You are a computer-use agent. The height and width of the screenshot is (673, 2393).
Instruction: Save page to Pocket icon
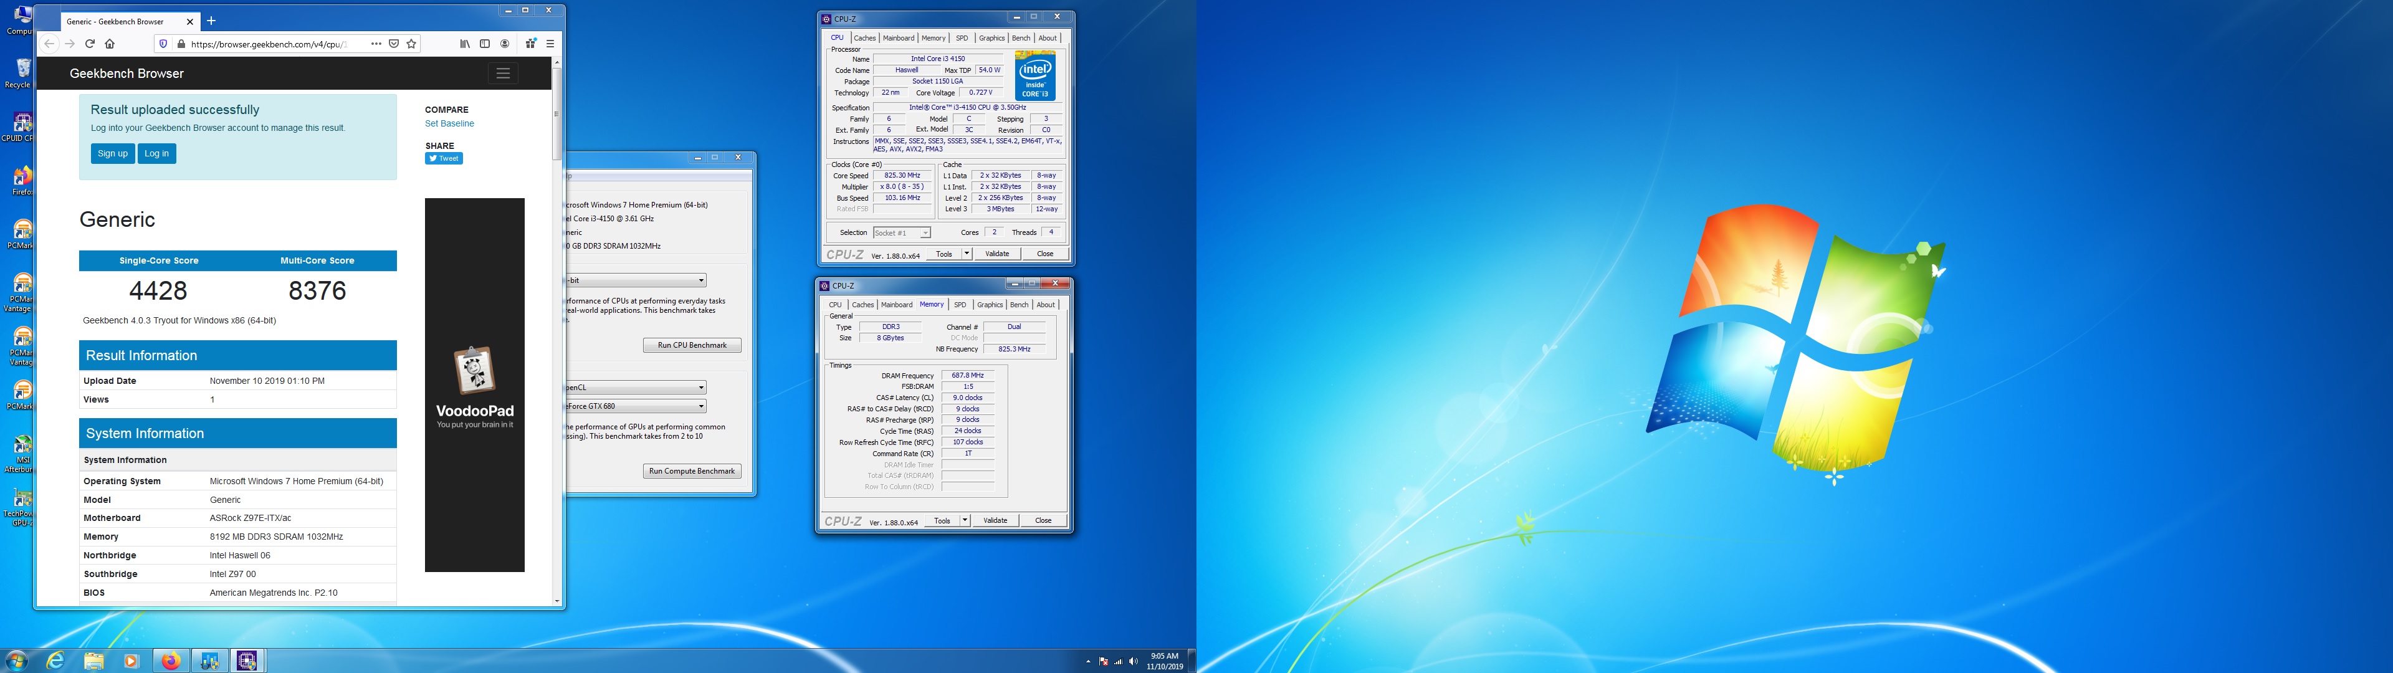(394, 44)
